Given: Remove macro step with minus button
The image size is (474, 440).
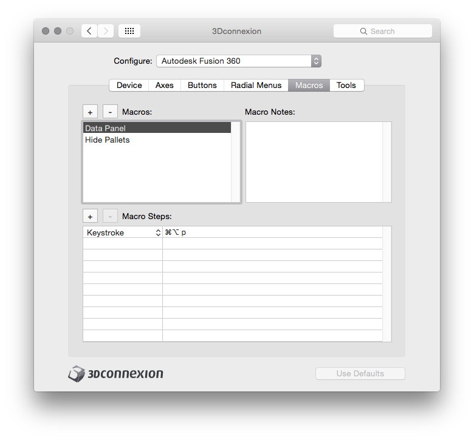Looking at the screenshot, I should coord(110,216).
